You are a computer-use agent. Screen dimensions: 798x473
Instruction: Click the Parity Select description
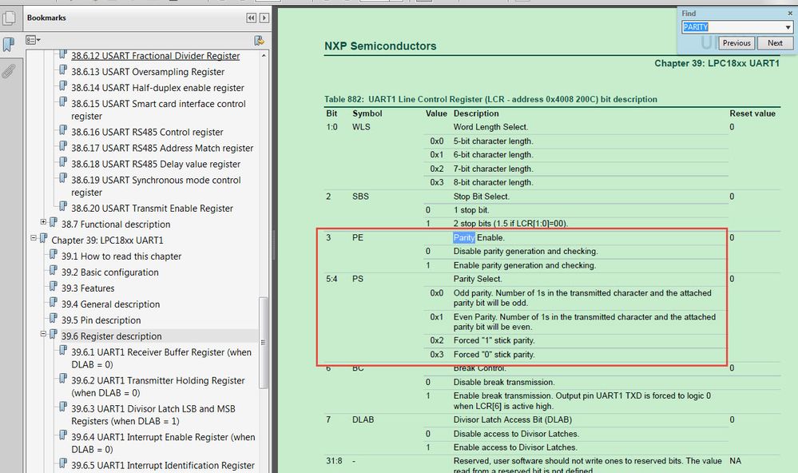point(478,279)
